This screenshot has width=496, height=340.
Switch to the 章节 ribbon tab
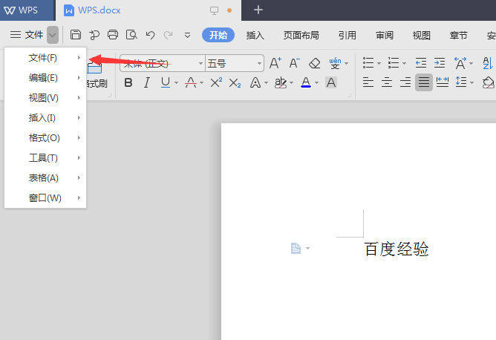click(458, 35)
